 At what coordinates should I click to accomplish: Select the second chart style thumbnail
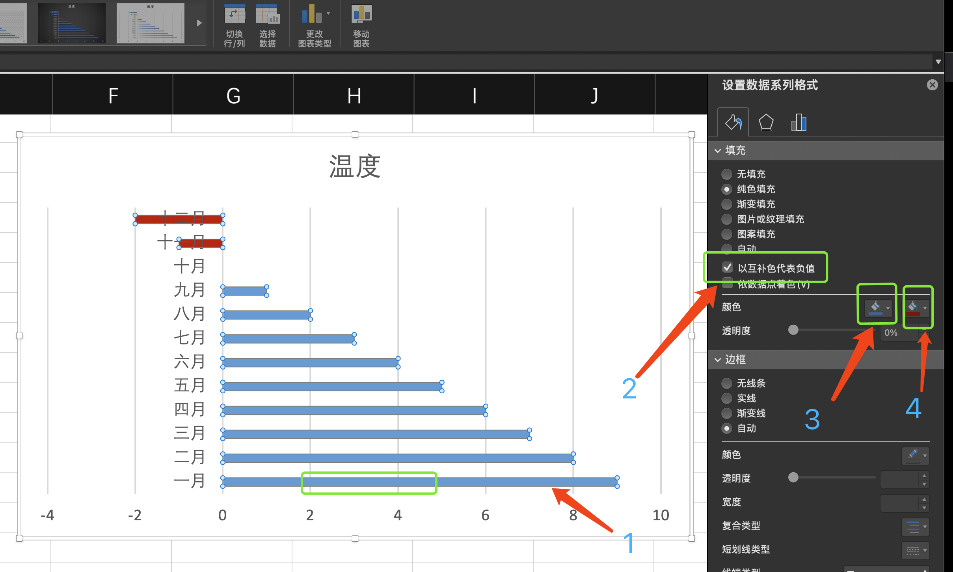pyautogui.click(x=71, y=23)
